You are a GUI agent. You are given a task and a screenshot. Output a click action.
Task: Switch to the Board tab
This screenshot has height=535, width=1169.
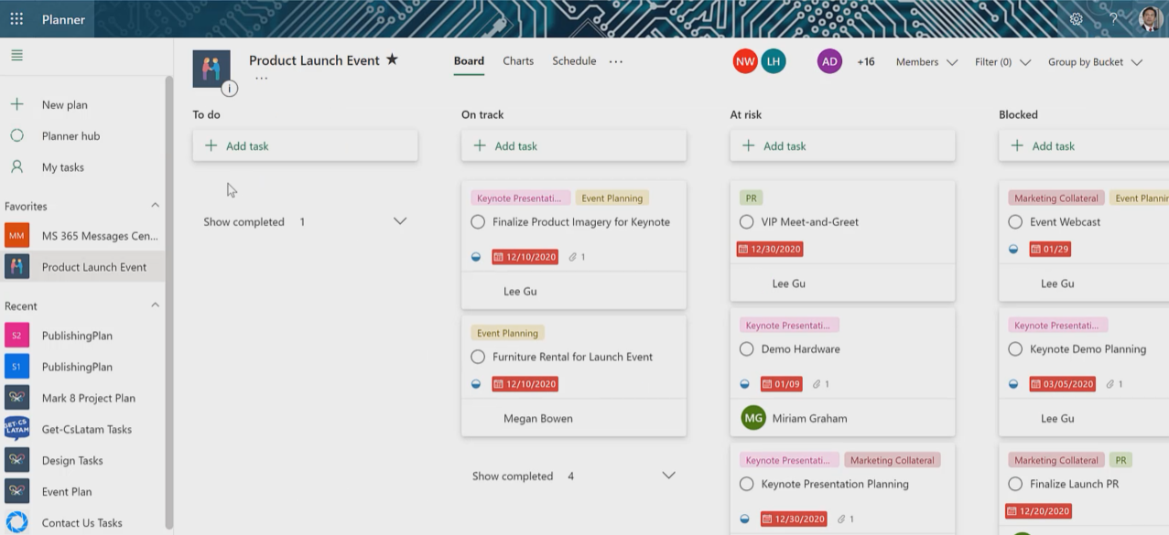coord(469,61)
